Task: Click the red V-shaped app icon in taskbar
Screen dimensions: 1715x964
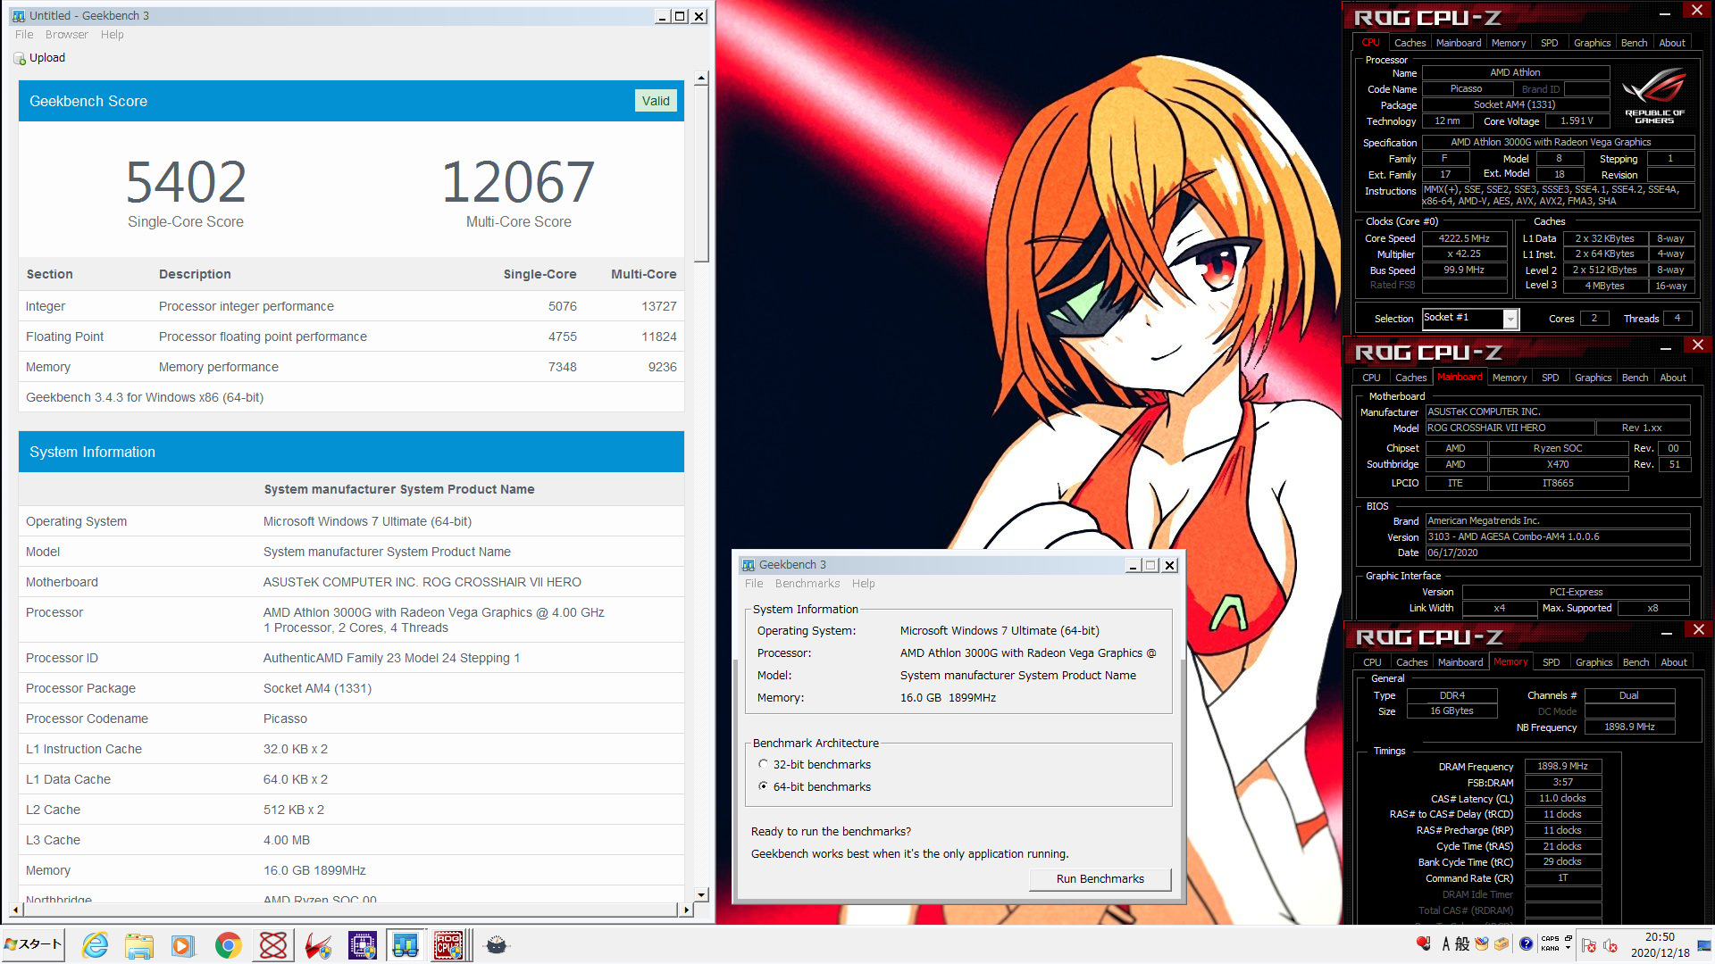Action: click(x=318, y=945)
